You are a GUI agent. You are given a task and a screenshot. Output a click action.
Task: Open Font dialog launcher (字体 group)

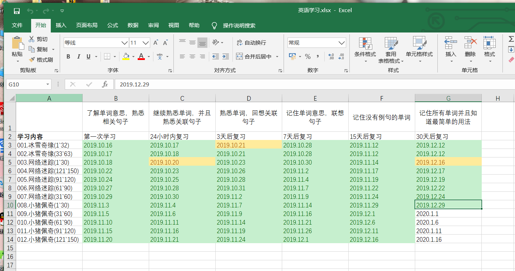170,71
